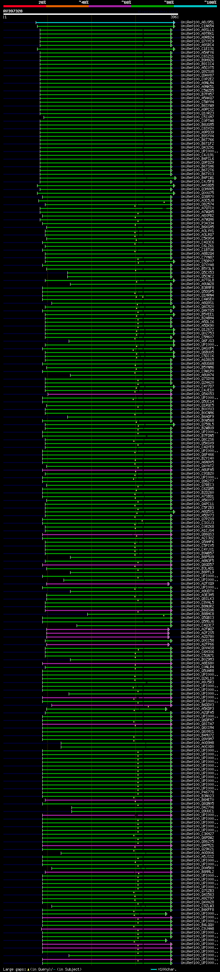Select hit label UniRef100_Q6F466

[197, 455]
